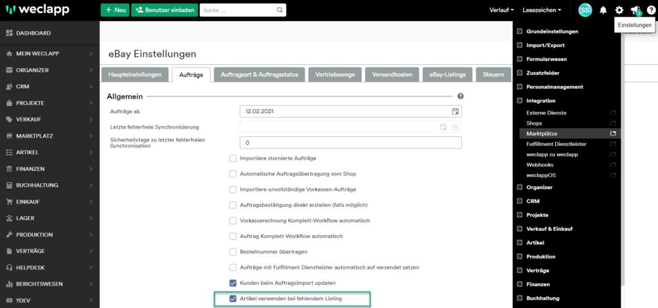Screen dimensions: 658x308
Task: Expand the Artikel sidebar menu chevron
Action: point(91,152)
